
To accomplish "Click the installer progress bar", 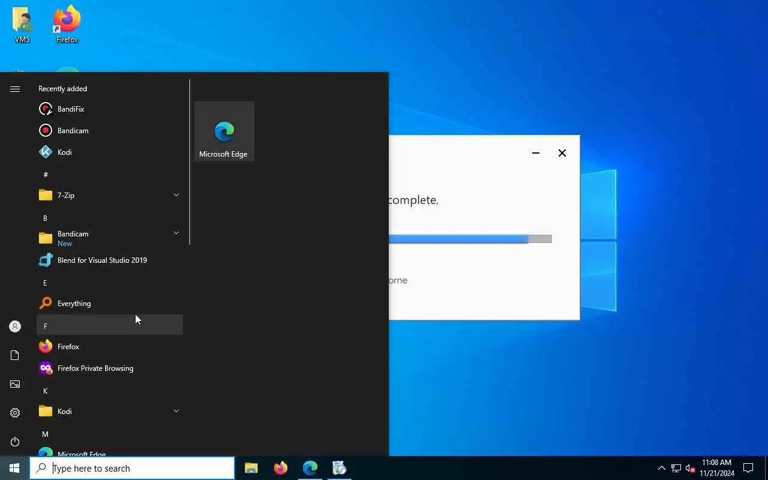I will click(x=470, y=239).
